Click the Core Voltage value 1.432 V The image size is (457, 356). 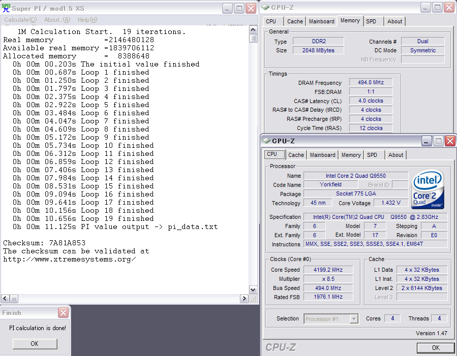[x=391, y=203]
